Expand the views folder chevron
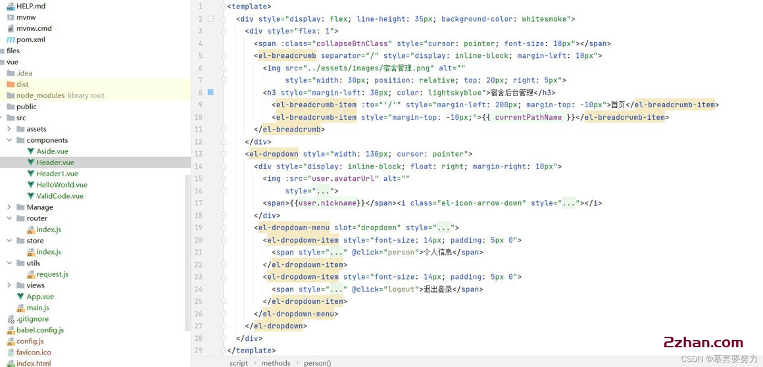The width and height of the screenshot is (763, 367). [x=9, y=285]
